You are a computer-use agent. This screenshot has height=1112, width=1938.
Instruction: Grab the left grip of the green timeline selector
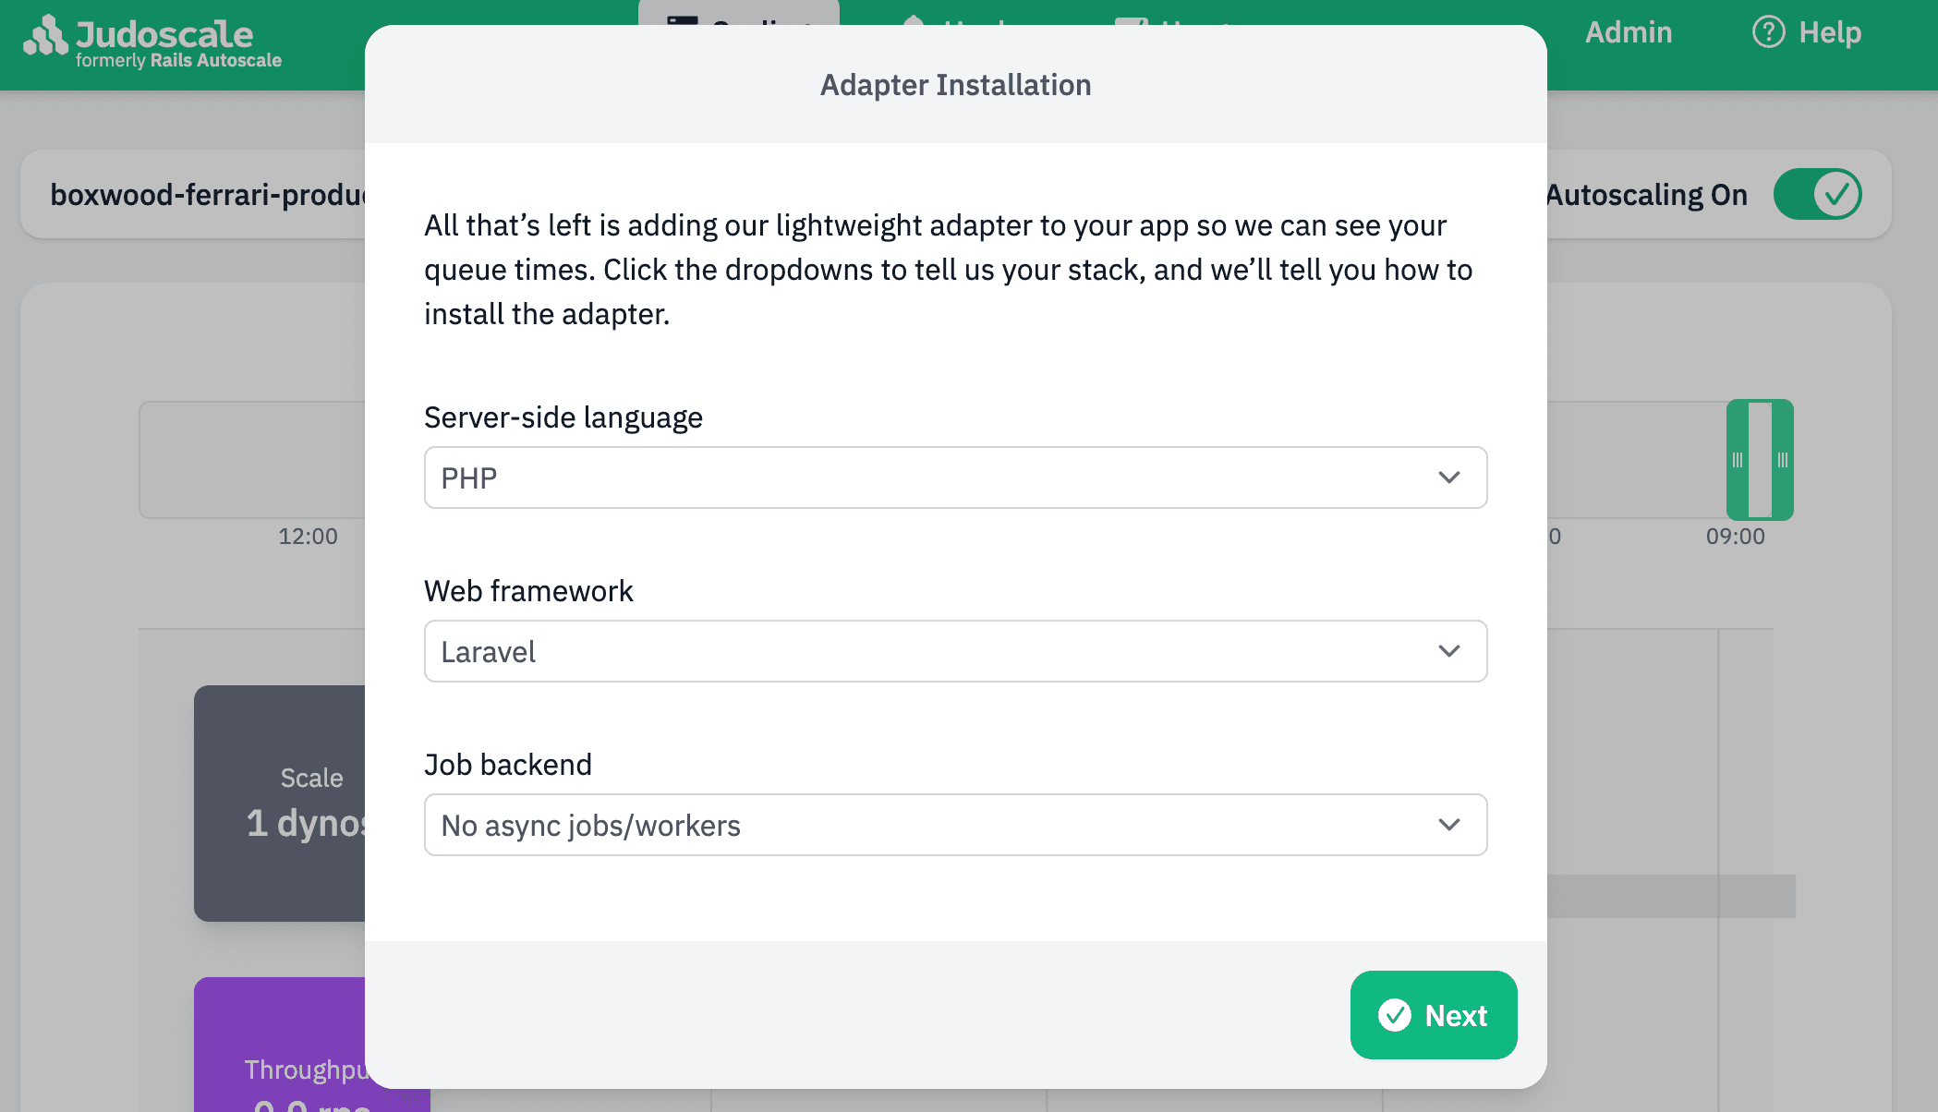click(x=1738, y=460)
